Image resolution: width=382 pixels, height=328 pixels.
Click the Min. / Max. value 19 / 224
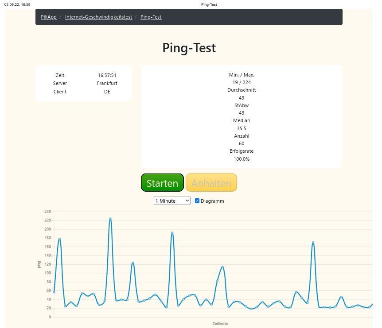[x=242, y=82]
